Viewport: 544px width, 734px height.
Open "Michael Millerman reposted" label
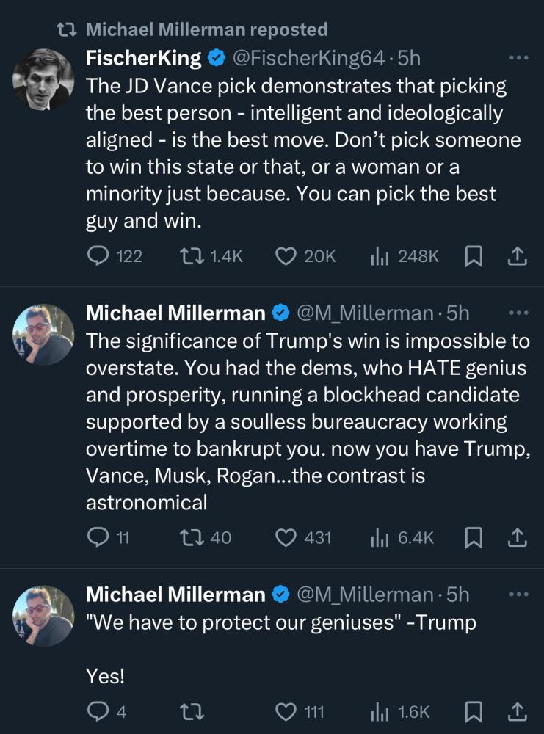[x=206, y=29]
